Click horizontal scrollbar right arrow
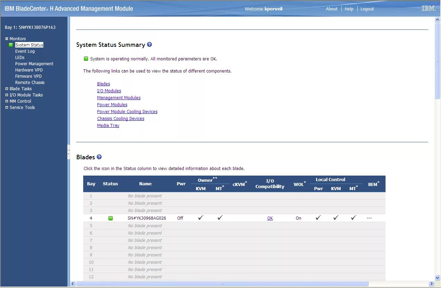 pyautogui.click(x=432, y=284)
